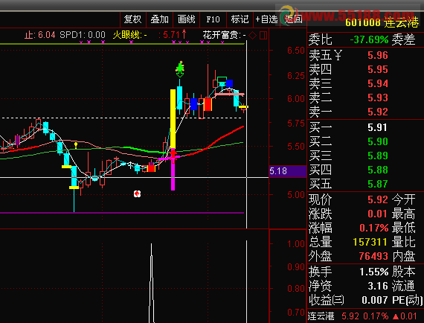
Task: Add stock via +自选 button
Action: 266,19
